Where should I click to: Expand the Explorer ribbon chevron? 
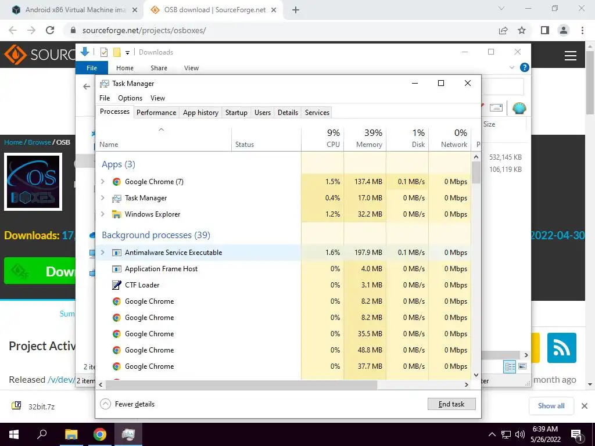[x=511, y=67]
